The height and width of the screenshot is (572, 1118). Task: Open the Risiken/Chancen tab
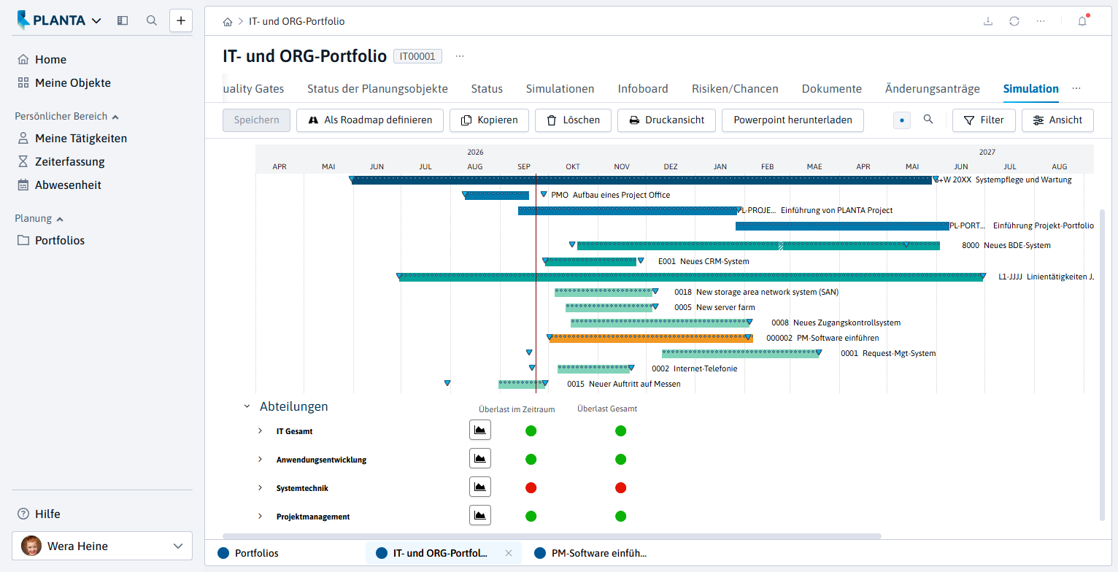pyautogui.click(x=735, y=89)
